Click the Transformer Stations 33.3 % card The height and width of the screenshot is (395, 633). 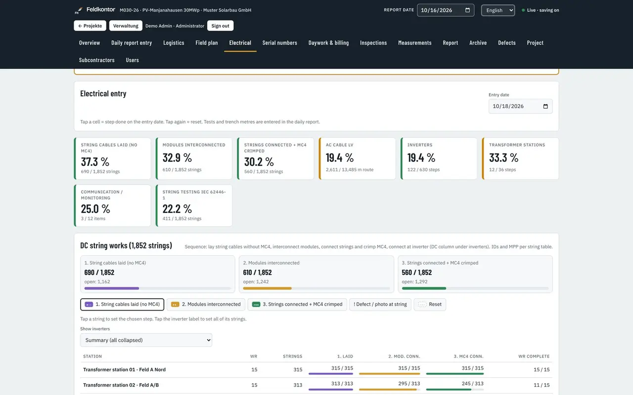[521, 158]
